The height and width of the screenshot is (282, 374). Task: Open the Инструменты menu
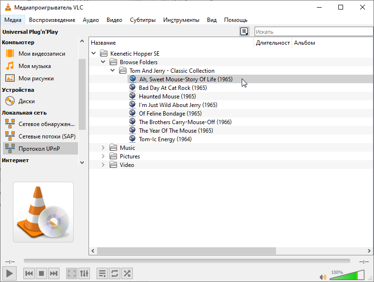pyautogui.click(x=181, y=20)
